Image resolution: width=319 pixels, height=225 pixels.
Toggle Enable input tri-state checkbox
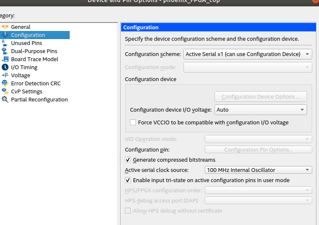[x=128, y=180]
